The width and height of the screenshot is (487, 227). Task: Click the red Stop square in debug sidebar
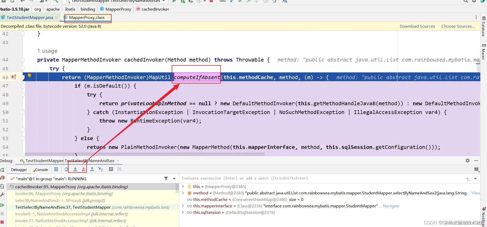2,222
